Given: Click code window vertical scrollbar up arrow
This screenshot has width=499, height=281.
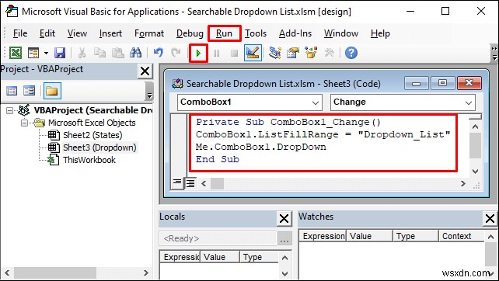Looking at the screenshot, I should click(x=476, y=127).
